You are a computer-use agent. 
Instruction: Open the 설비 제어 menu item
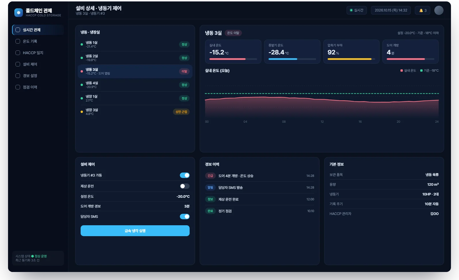point(38,64)
